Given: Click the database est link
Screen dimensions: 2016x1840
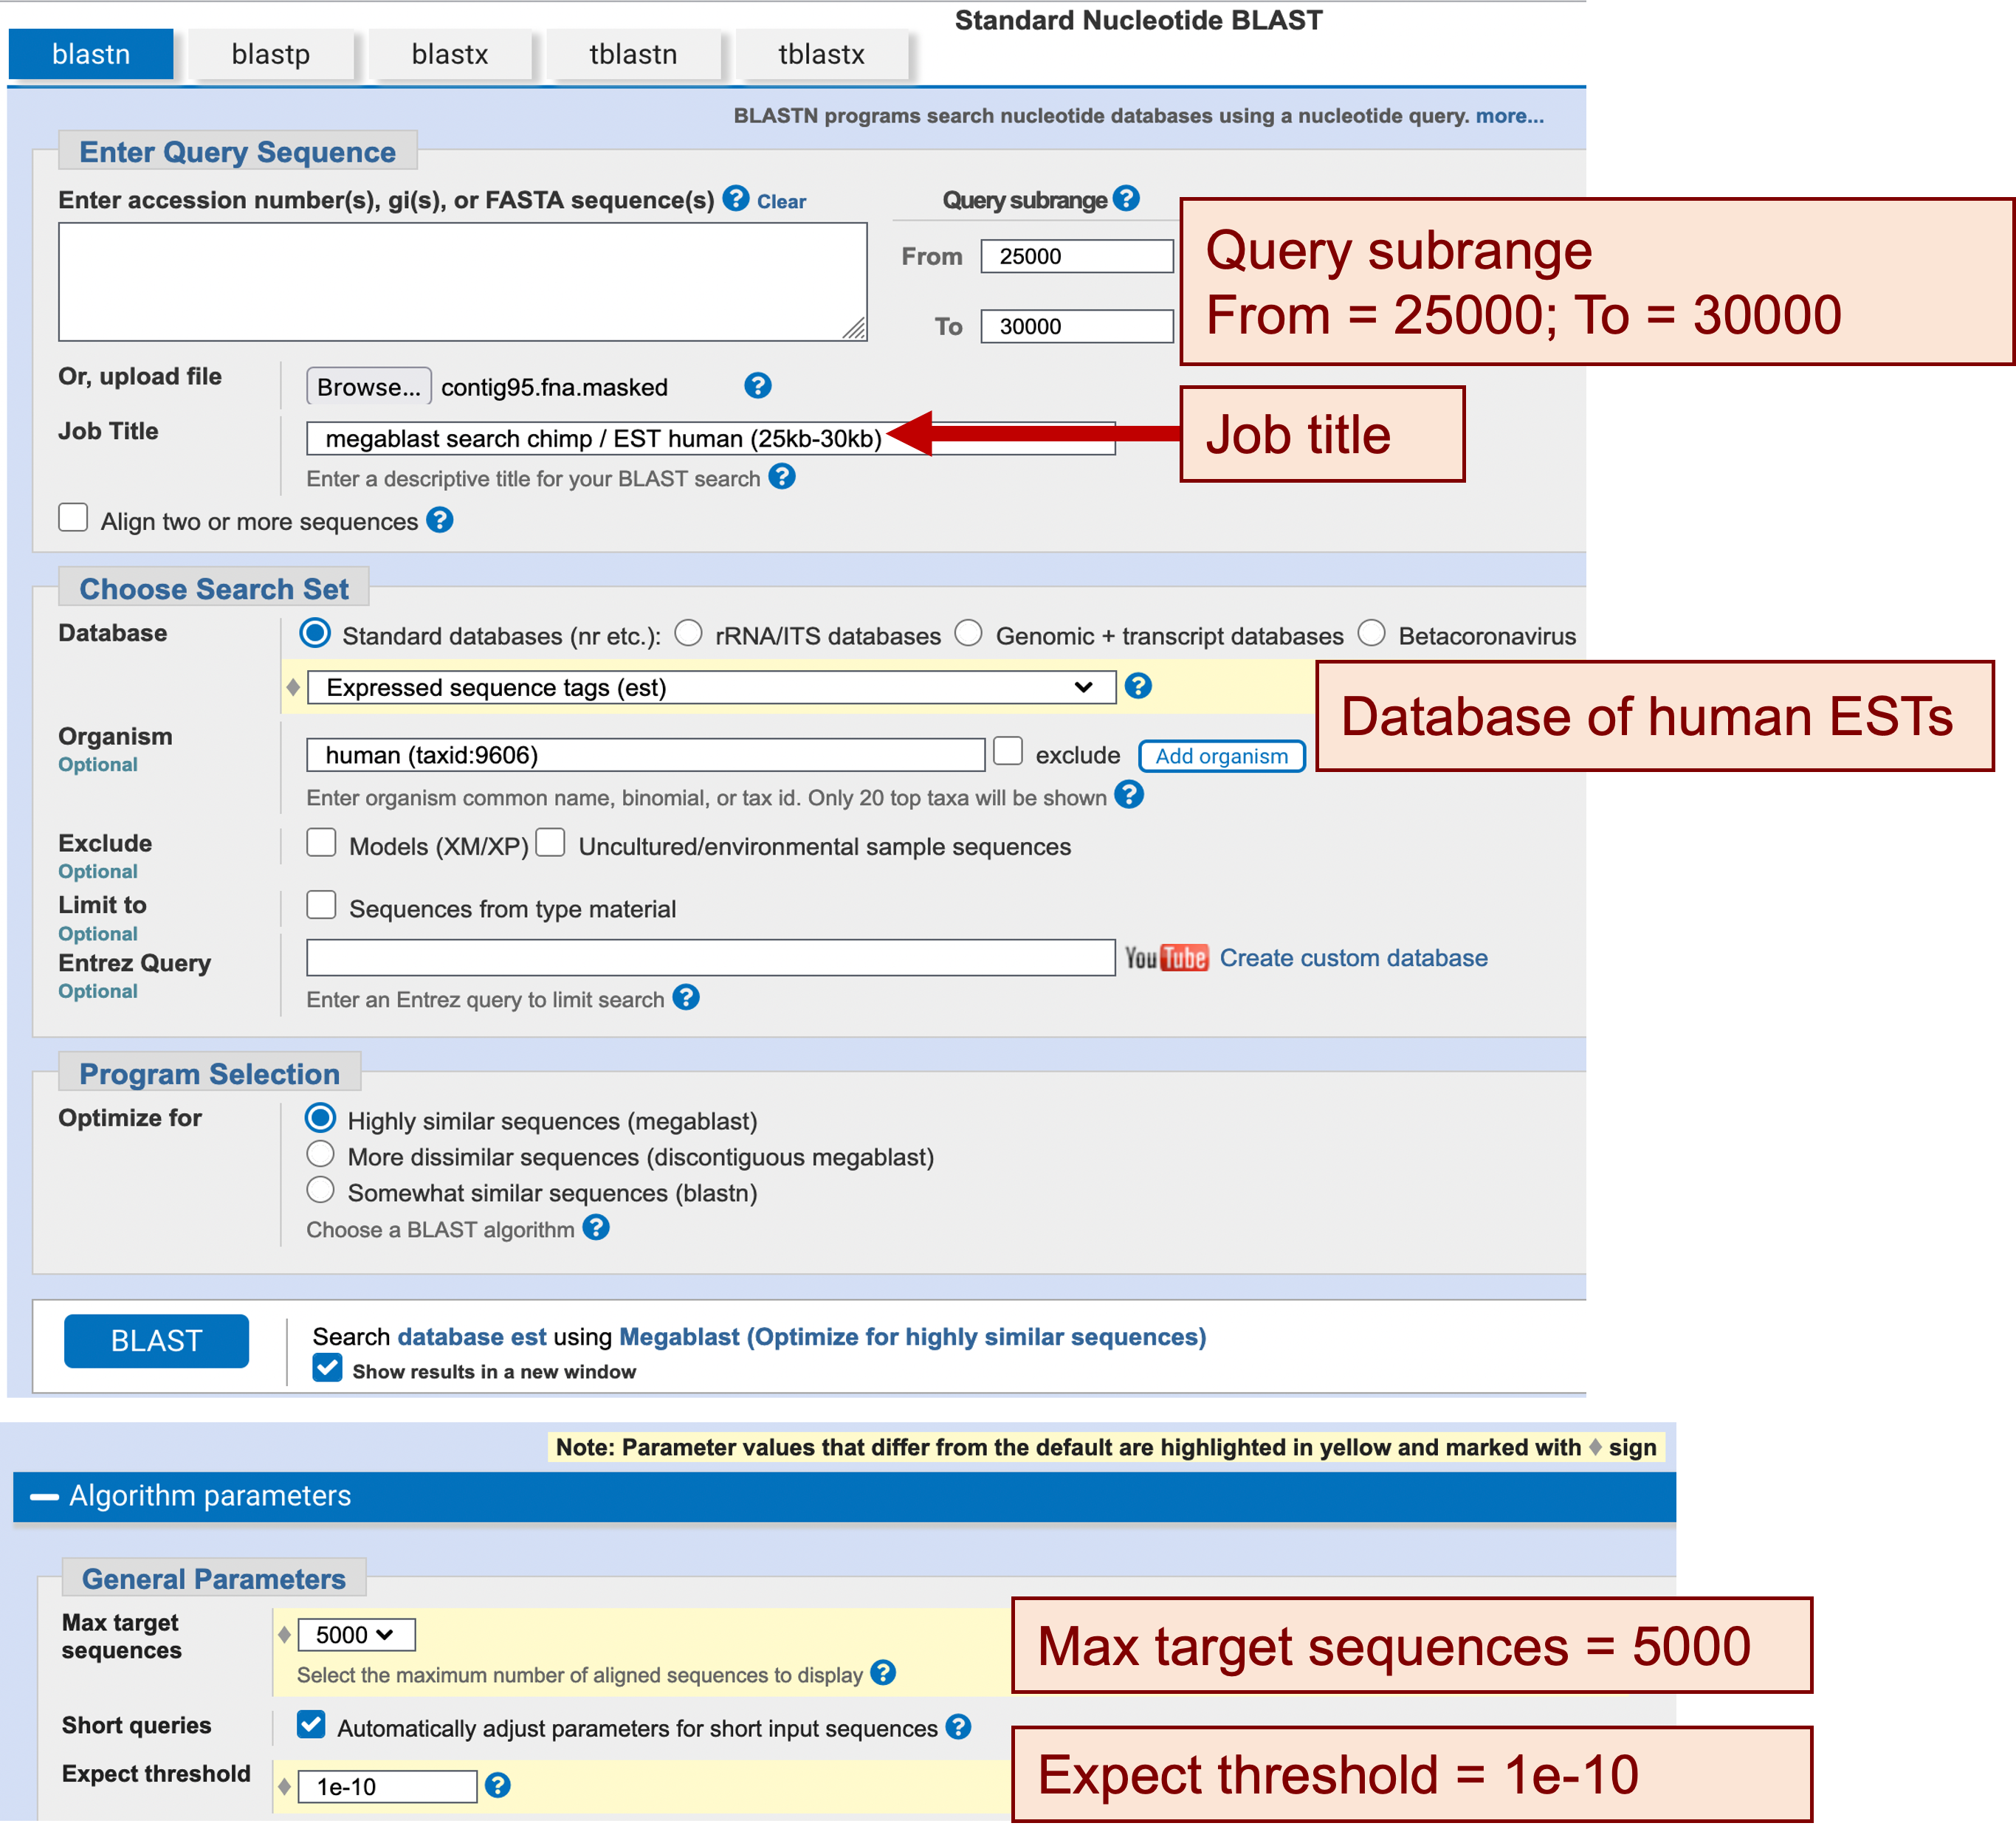Looking at the screenshot, I should (472, 1337).
